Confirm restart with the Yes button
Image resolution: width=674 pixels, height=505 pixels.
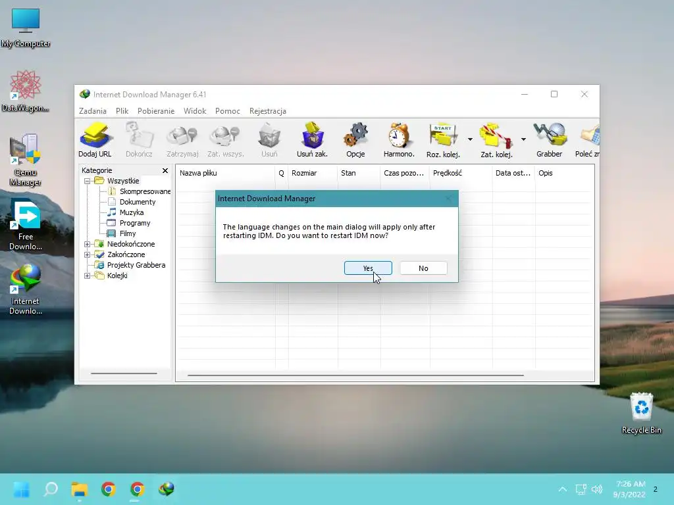(368, 268)
